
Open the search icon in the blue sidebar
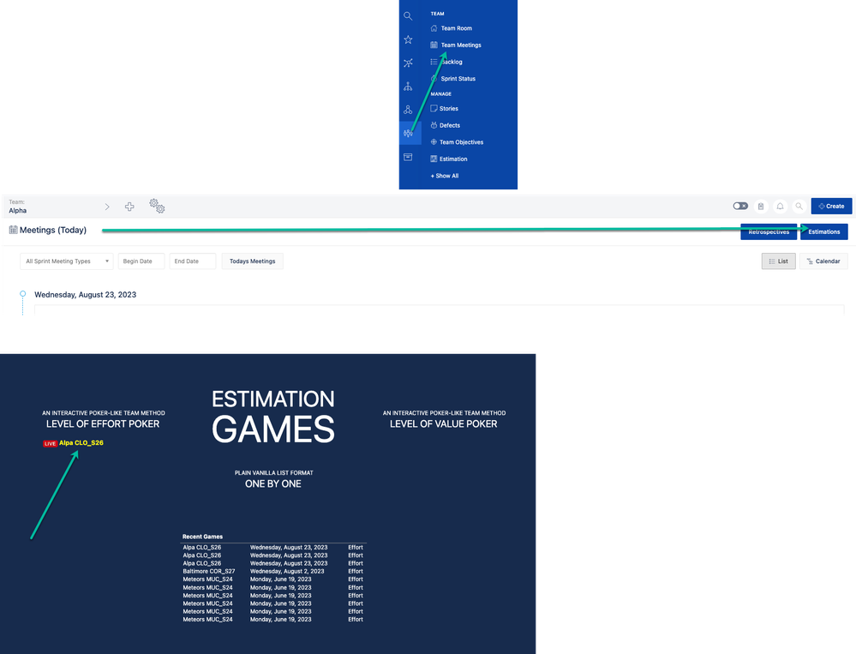[408, 15]
